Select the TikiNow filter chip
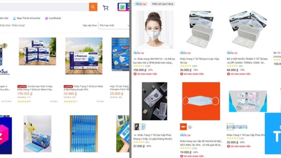 pyautogui.click(x=141, y=4)
